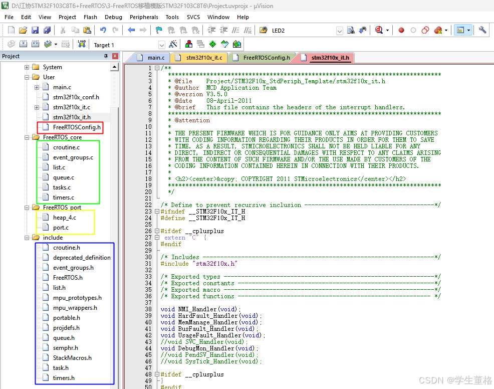
Task: Navigate backwards with the blue left arrow
Action: click(131, 30)
